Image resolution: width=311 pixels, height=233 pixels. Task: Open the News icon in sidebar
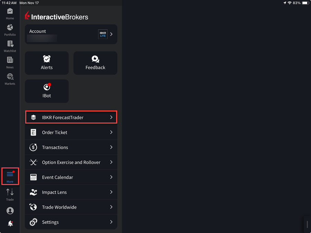(x=10, y=60)
